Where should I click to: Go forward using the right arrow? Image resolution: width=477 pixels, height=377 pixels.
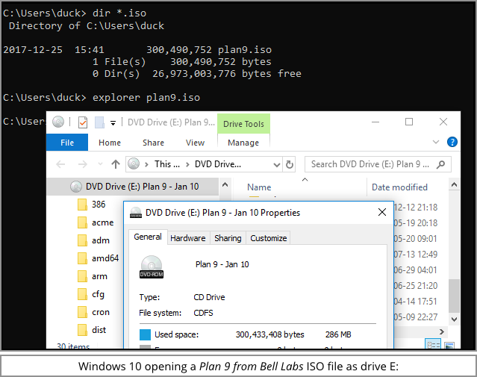tap(82, 164)
